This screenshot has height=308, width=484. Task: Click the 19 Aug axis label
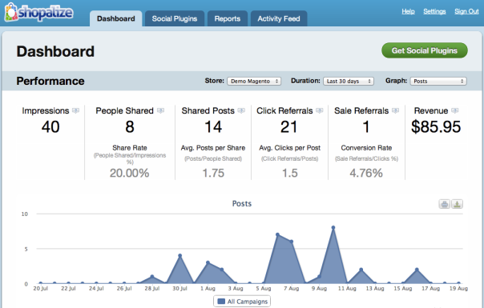pos(458,289)
